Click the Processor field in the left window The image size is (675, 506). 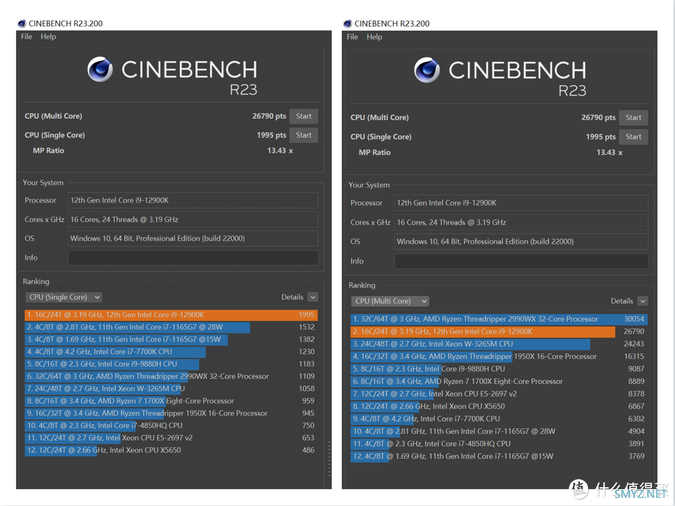point(193,200)
